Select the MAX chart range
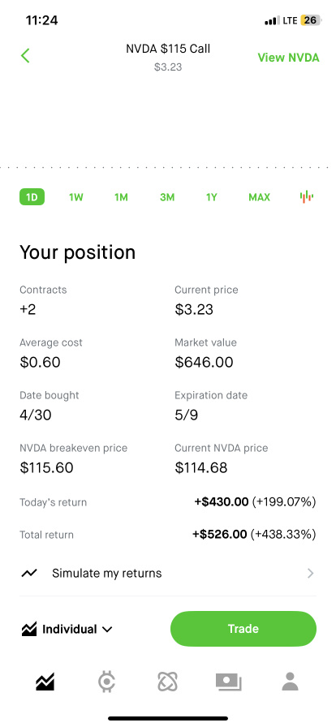This screenshot has height=727, width=336. coord(259,197)
